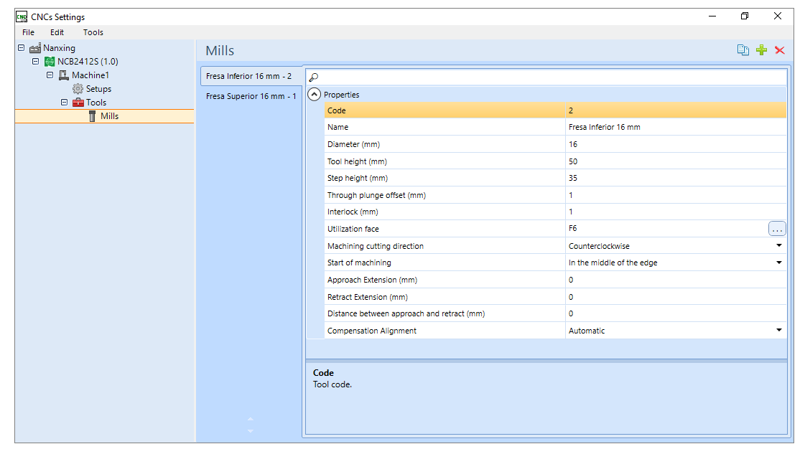Open Compensation Alignment dropdown
The width and height of the screenshot is (805, 449).
pos(779,330)
